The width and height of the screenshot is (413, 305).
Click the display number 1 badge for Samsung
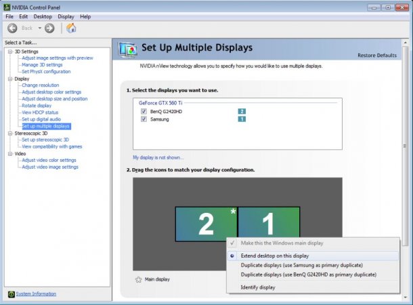pyautogui.click(x=242, y=119)
